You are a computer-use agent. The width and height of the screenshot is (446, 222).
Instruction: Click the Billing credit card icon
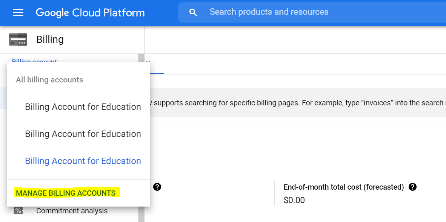tap(18, 40)
